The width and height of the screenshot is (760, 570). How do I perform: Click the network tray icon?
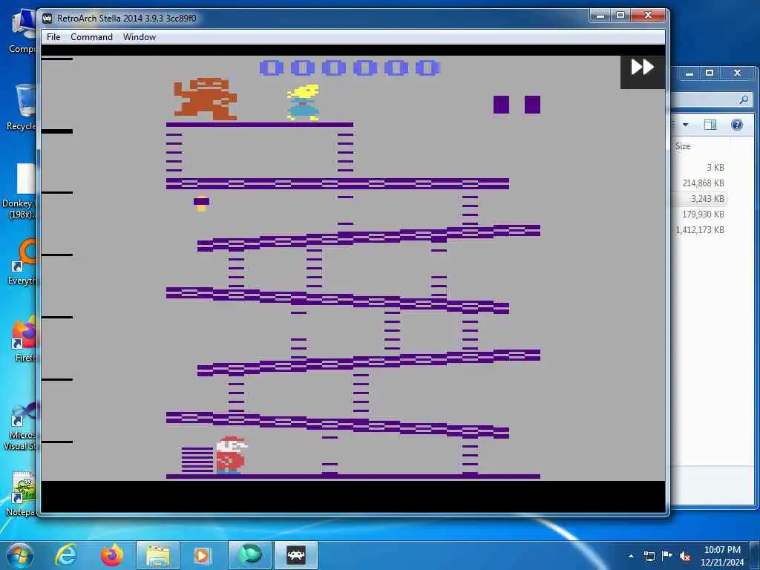(649, 556)
